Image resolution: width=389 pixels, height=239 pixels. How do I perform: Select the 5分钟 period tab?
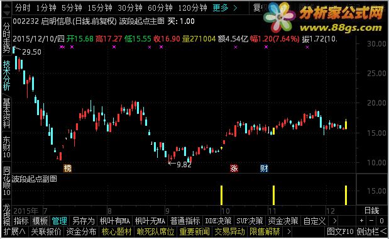pyautogui.click(x=72, y=8)
